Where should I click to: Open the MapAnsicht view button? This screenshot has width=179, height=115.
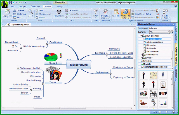(7, 14)
